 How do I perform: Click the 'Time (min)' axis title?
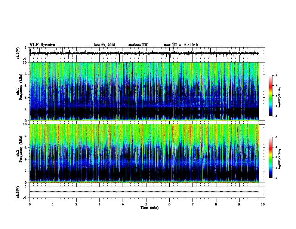[x=149, y=208]
